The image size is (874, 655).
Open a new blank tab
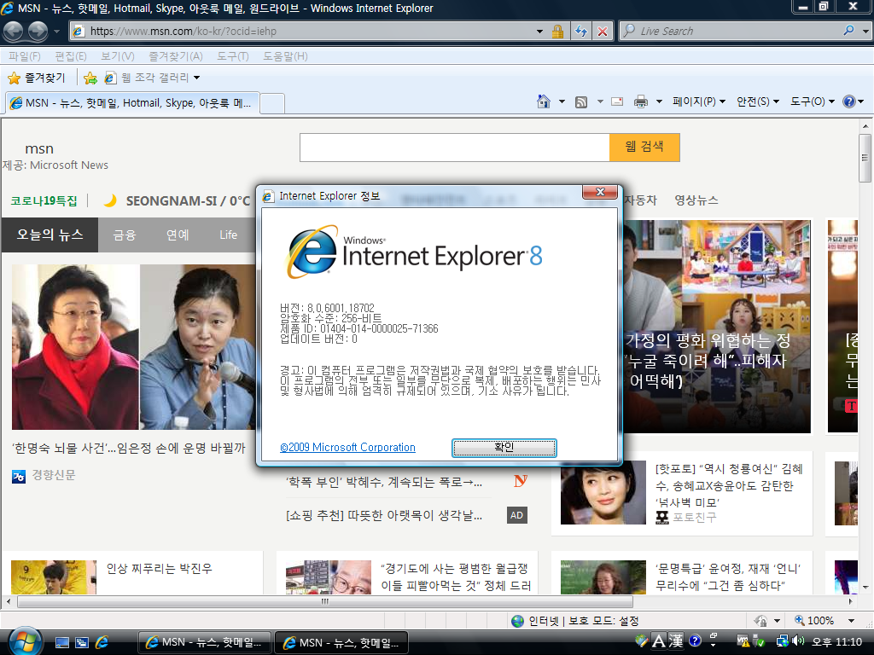(272, 103)
